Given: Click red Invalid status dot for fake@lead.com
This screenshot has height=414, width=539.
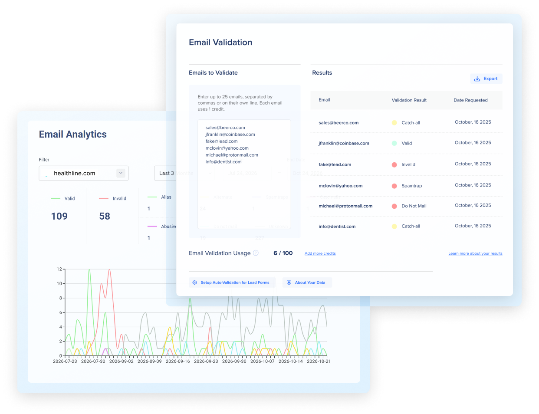Looking at the screenshot, I should [x=394, y=164].
